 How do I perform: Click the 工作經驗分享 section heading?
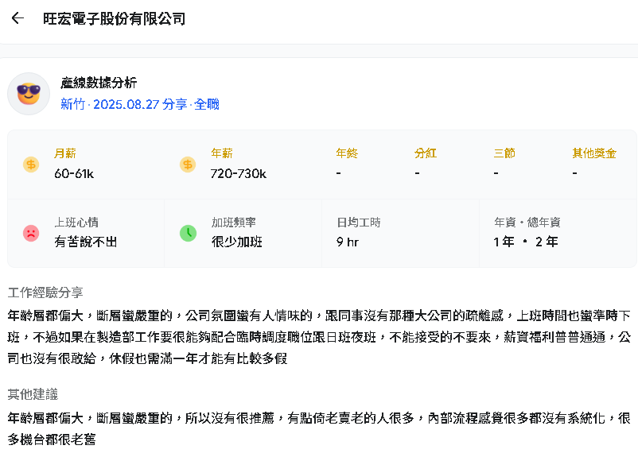pyautogui.click(x=45, y=292)
